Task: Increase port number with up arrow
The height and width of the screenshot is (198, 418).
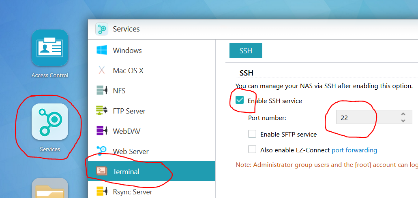Action: (403, 115)
